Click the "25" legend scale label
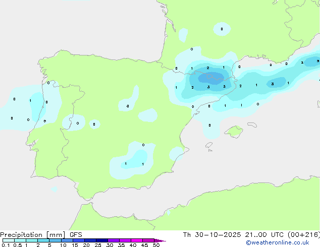Image resolution: width=320 pixels, height=247 pixels. tap(98, 245)
